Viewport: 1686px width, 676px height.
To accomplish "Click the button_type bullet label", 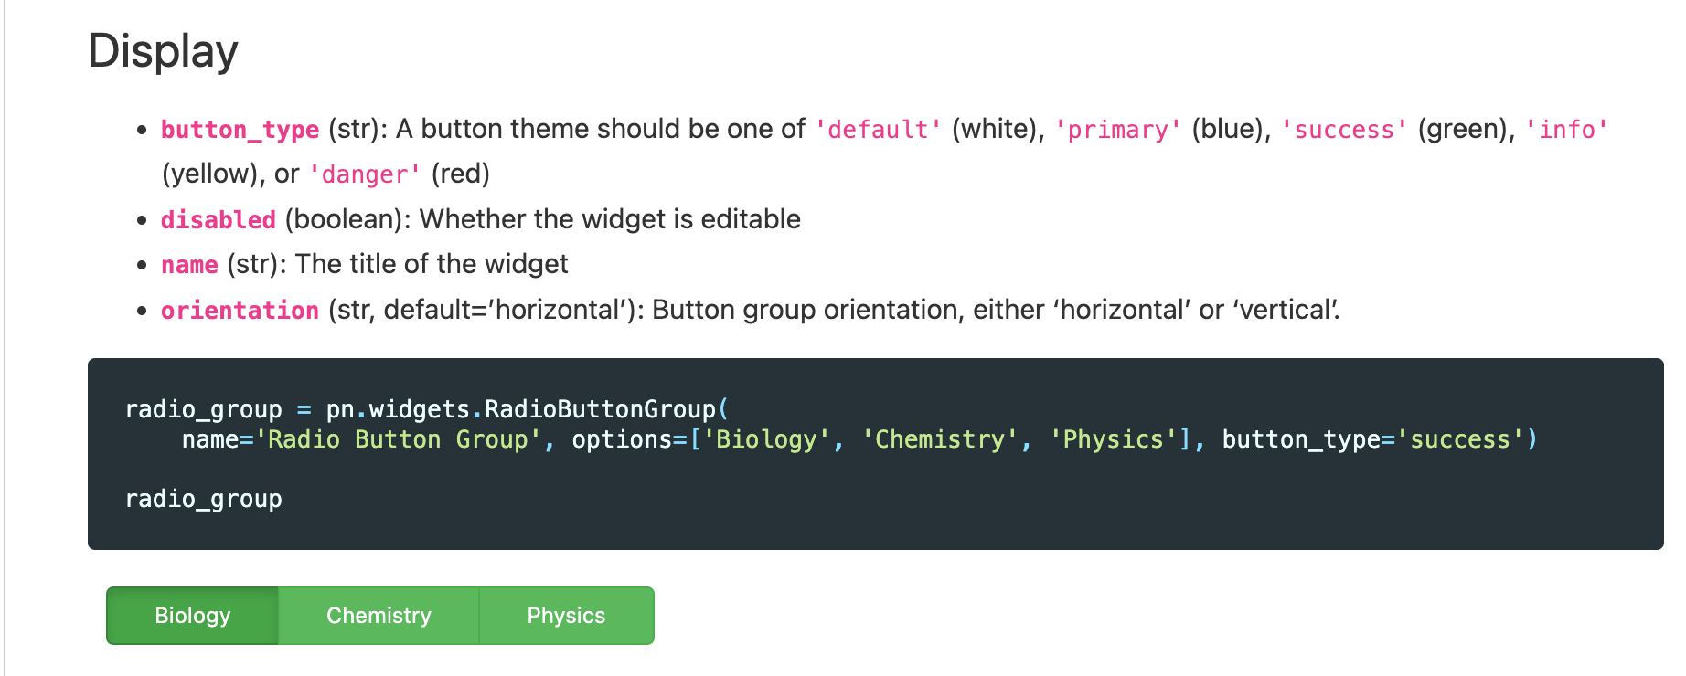I will [x=240, y=130].
